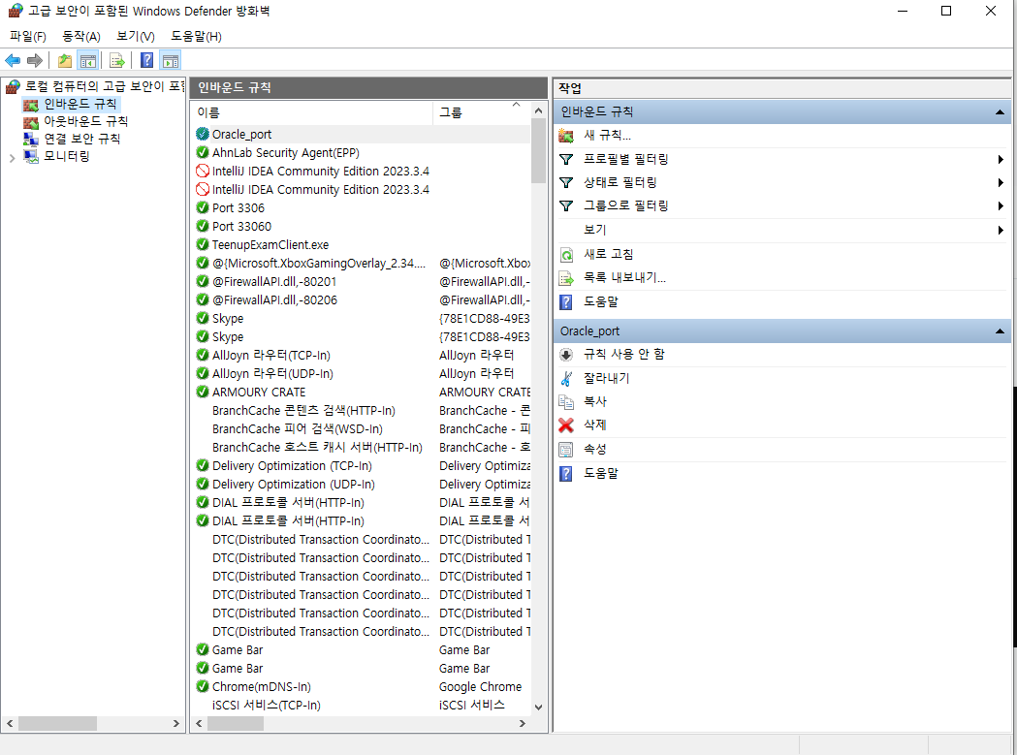Open the 파일(F) menu
The image size is (1017, 755).
[28, 36]
